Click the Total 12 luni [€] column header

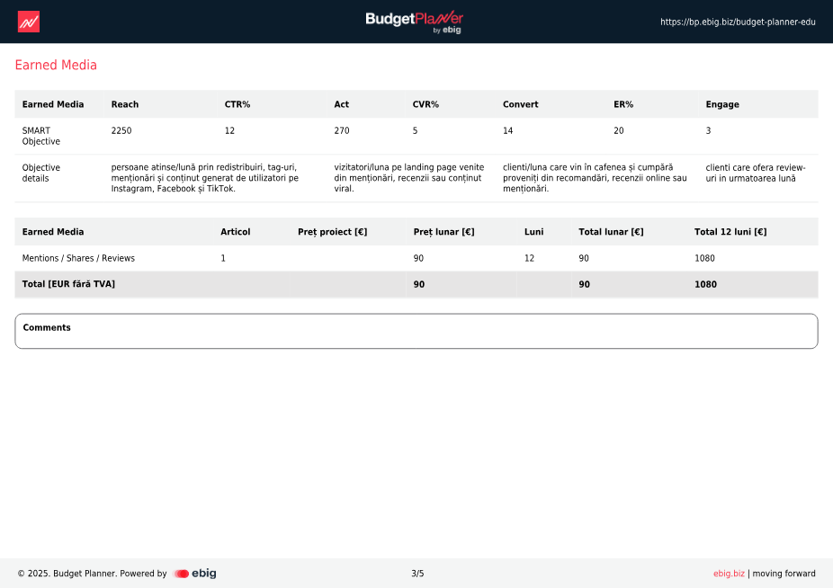tap(730, 232)
